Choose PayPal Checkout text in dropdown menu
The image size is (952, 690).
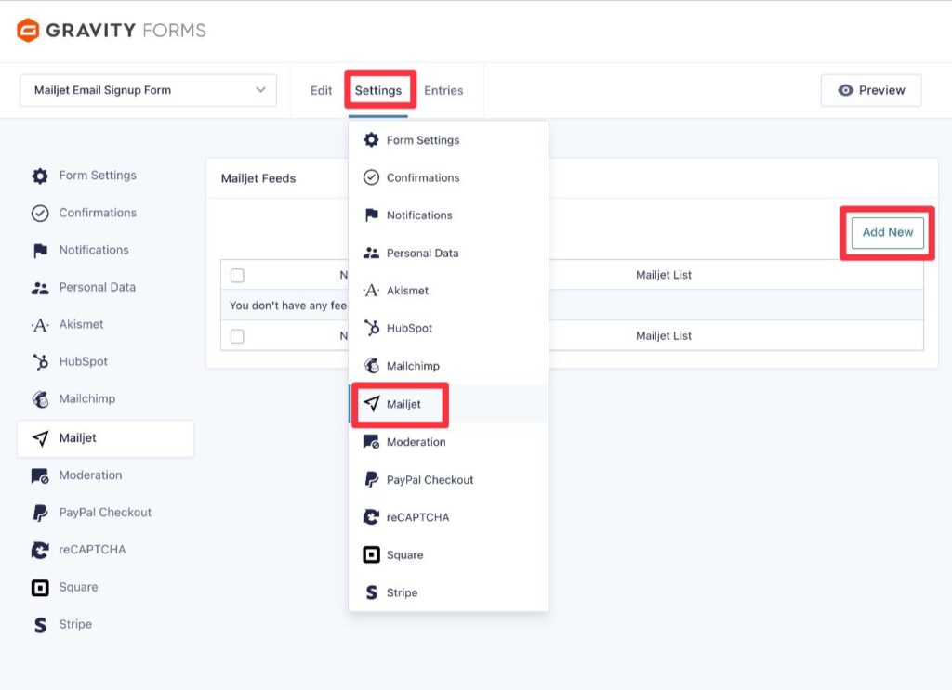pos(430,479)
